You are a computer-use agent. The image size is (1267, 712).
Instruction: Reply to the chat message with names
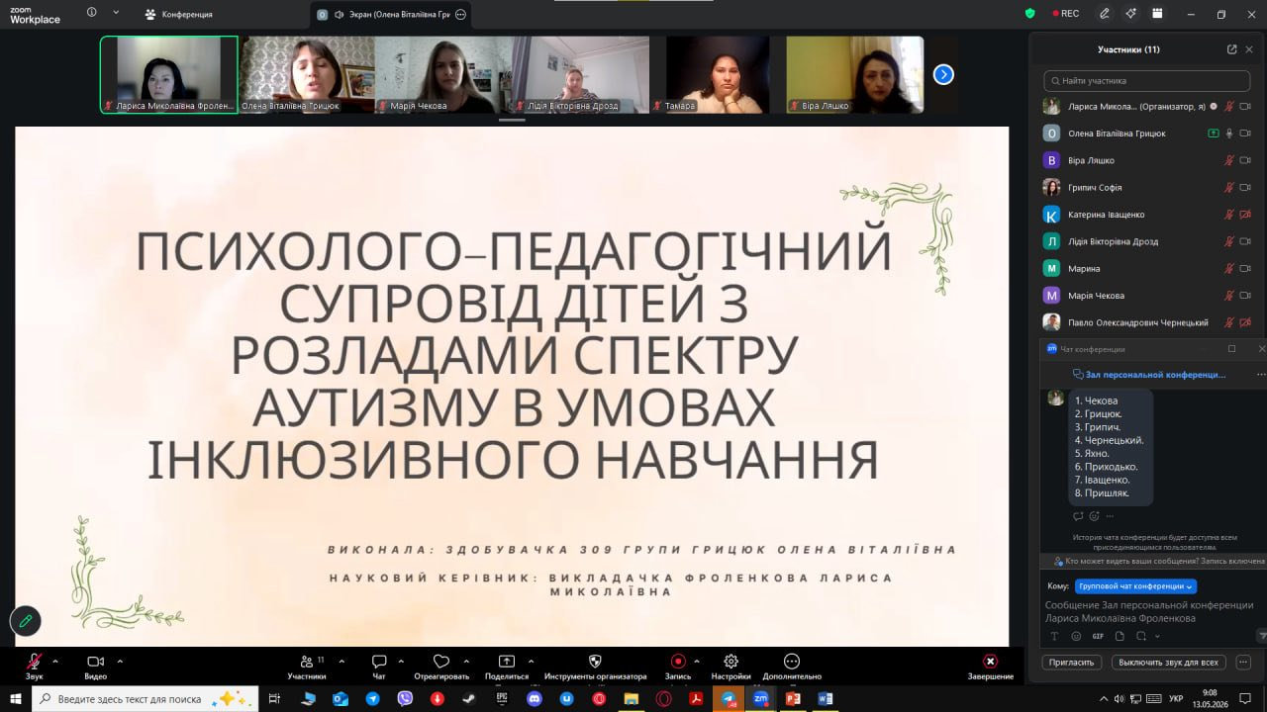pyautogui.click(x=1078, y=516)
